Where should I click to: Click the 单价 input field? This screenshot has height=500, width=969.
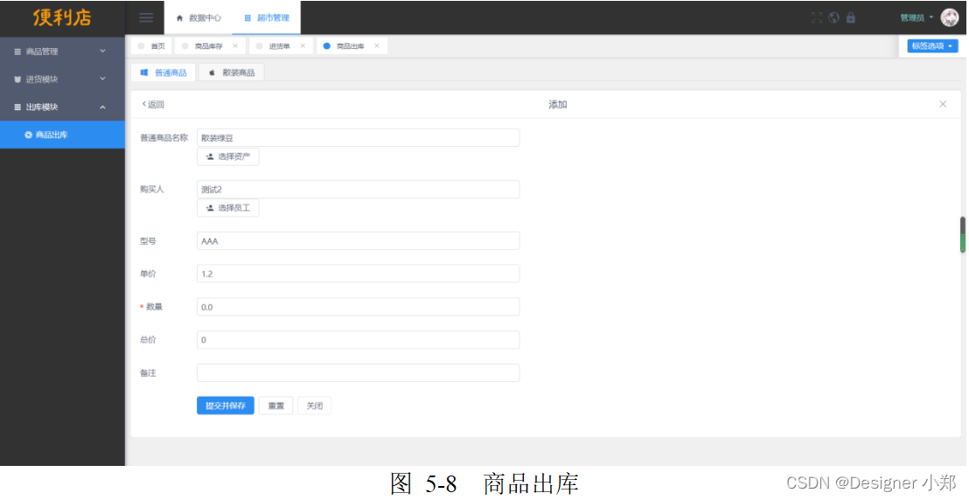pos(358,274)
